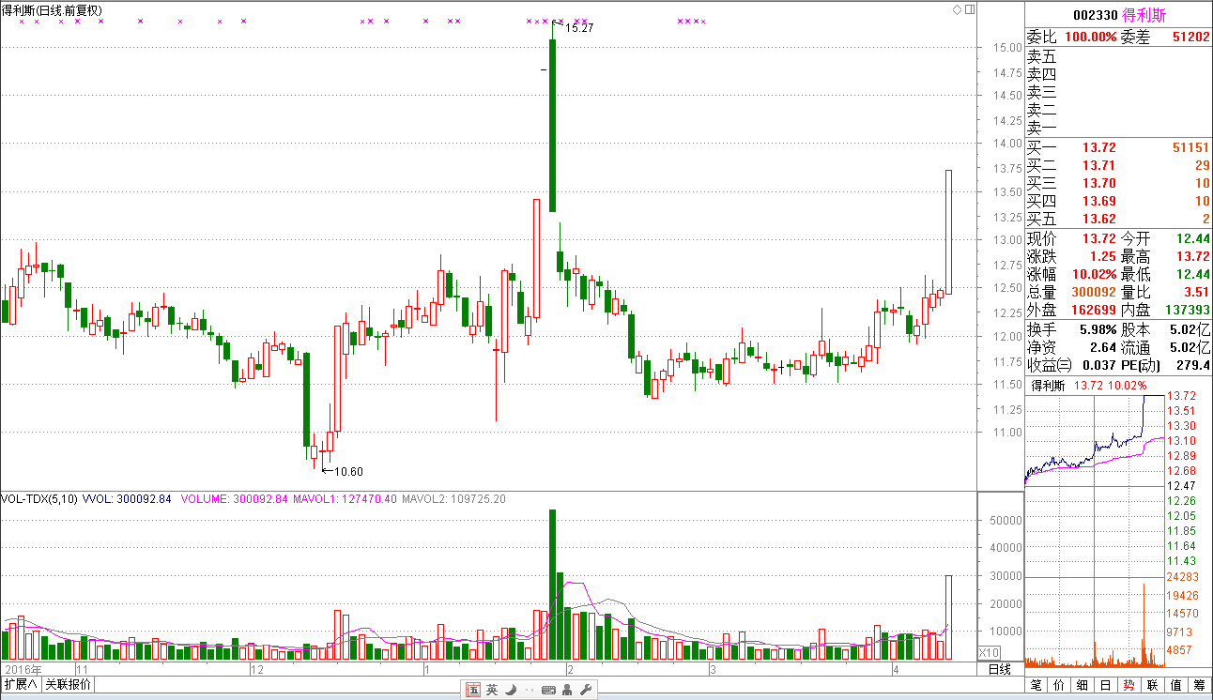
Task: Click the PE(动) value 279.4
Action: (1193, 365)
